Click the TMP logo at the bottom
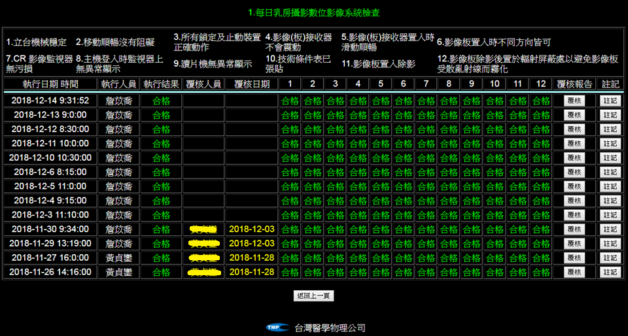The image size is (628, 336). tap(277, 328)
